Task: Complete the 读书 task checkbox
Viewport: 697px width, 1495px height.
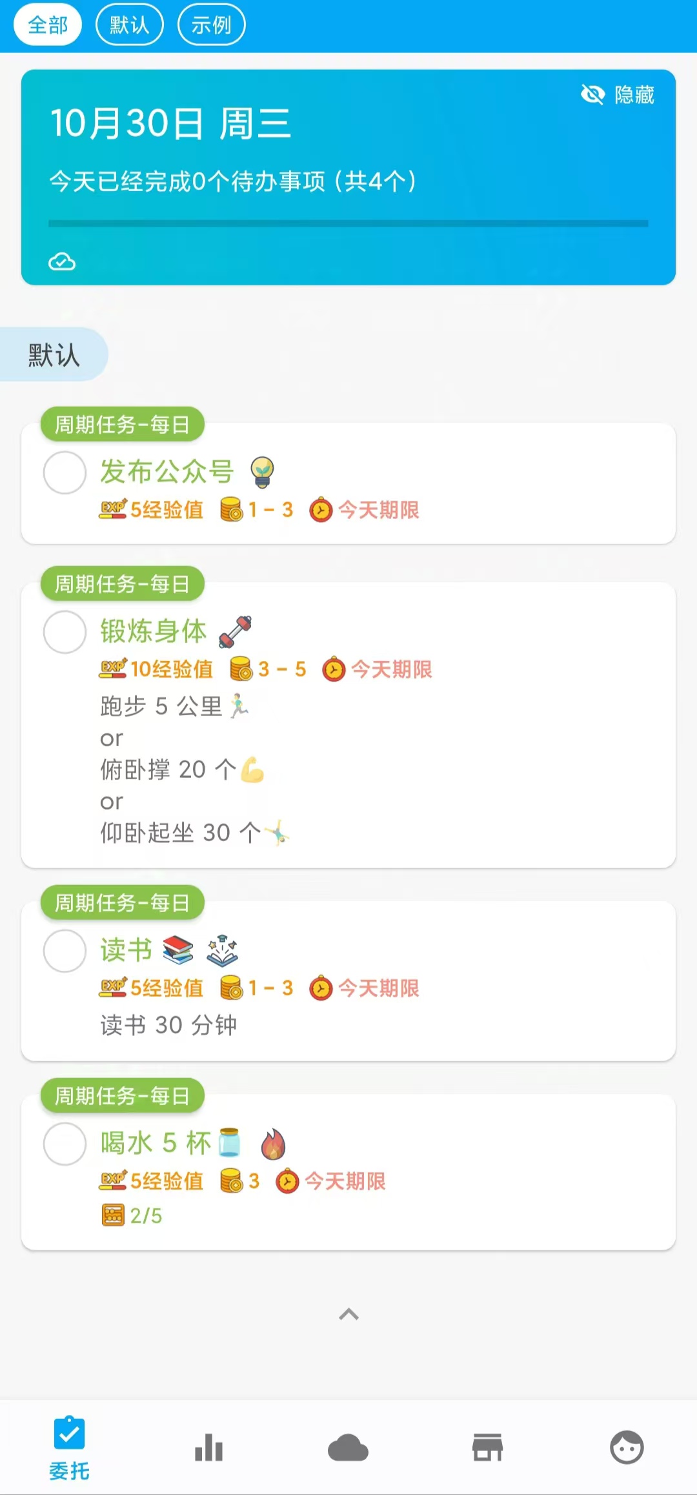Action: tap(65, 951)
